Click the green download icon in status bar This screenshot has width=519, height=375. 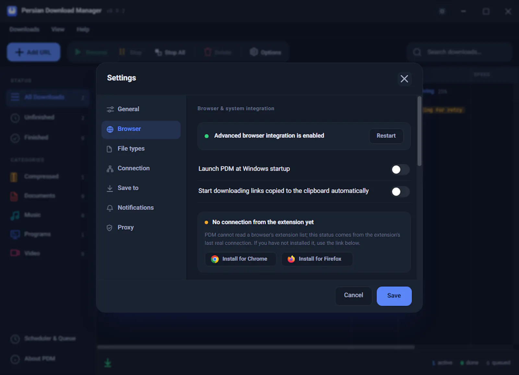(x=108, y=363)
